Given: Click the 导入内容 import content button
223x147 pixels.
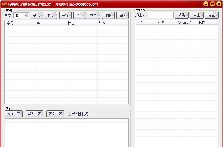Looking at the screenshot, I should [34, 114].
